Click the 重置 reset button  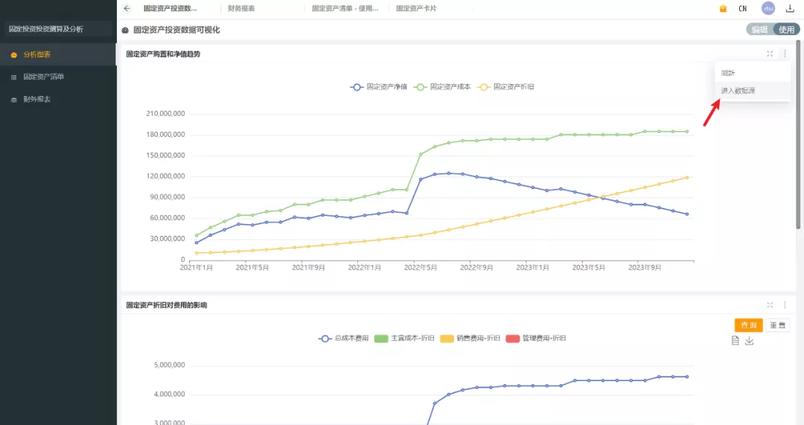(778, 325)
